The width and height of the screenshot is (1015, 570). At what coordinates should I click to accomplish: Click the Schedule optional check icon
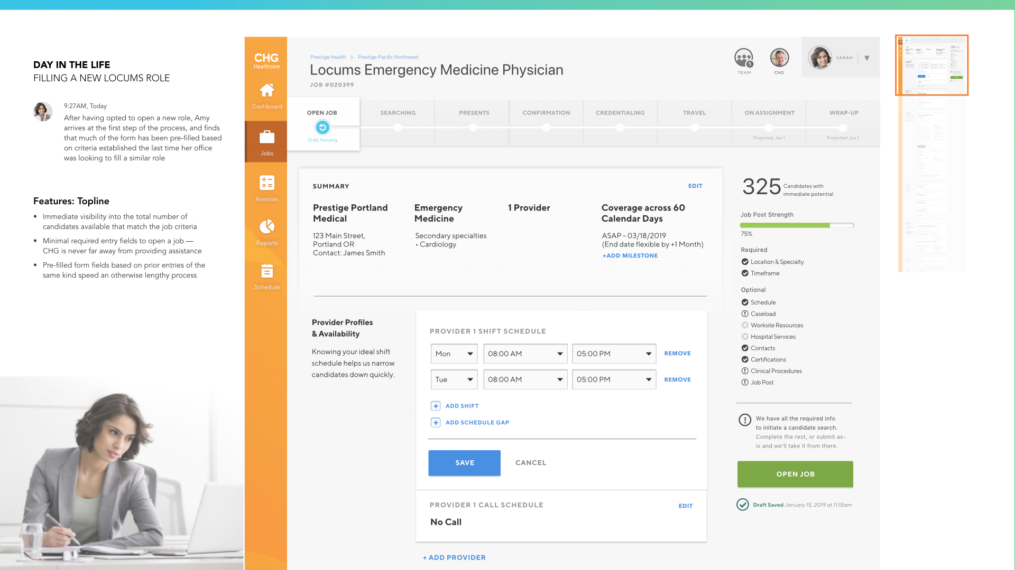pos(745,302)
